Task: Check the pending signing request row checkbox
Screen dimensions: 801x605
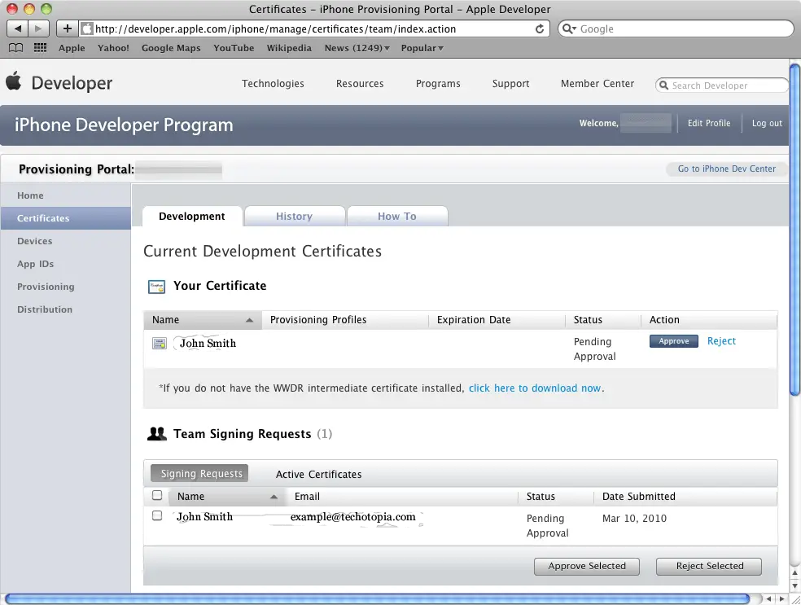Action: click(x=157, y=515)
